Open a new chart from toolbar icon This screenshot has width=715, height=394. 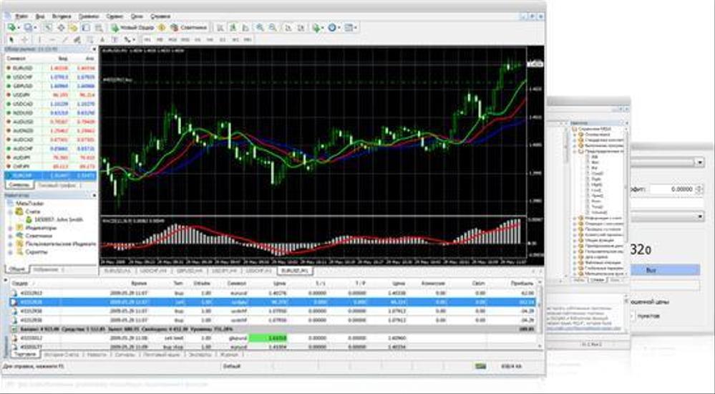pyautogui.click(x=11, y=28)
